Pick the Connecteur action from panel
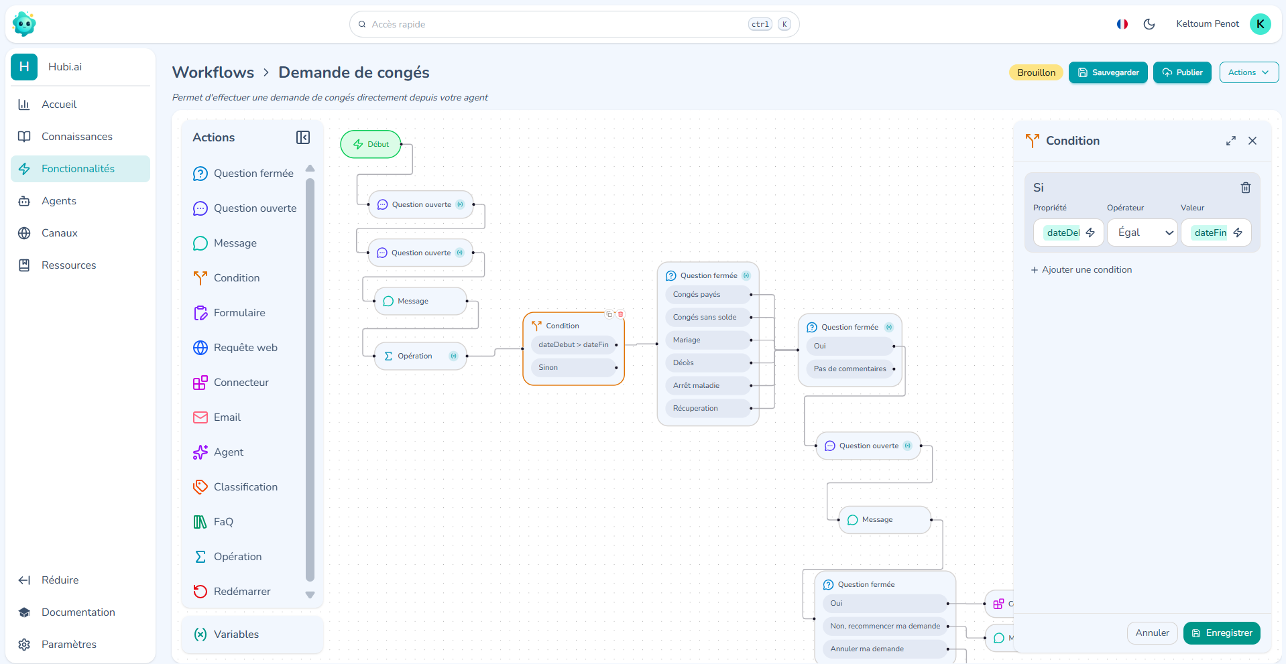The image size is (1286, 664). 231,383
